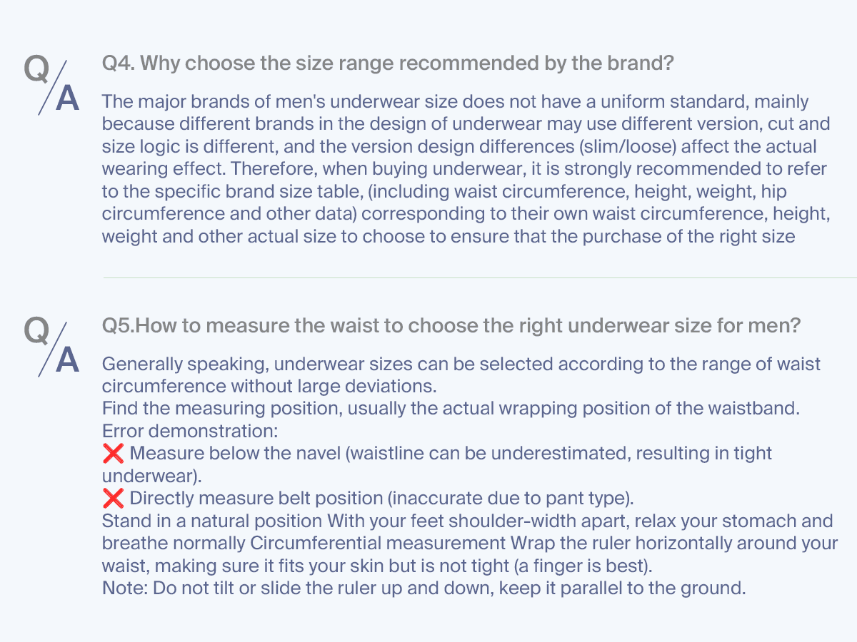Click the paragraph starting The major brands

tap(466, 169)
